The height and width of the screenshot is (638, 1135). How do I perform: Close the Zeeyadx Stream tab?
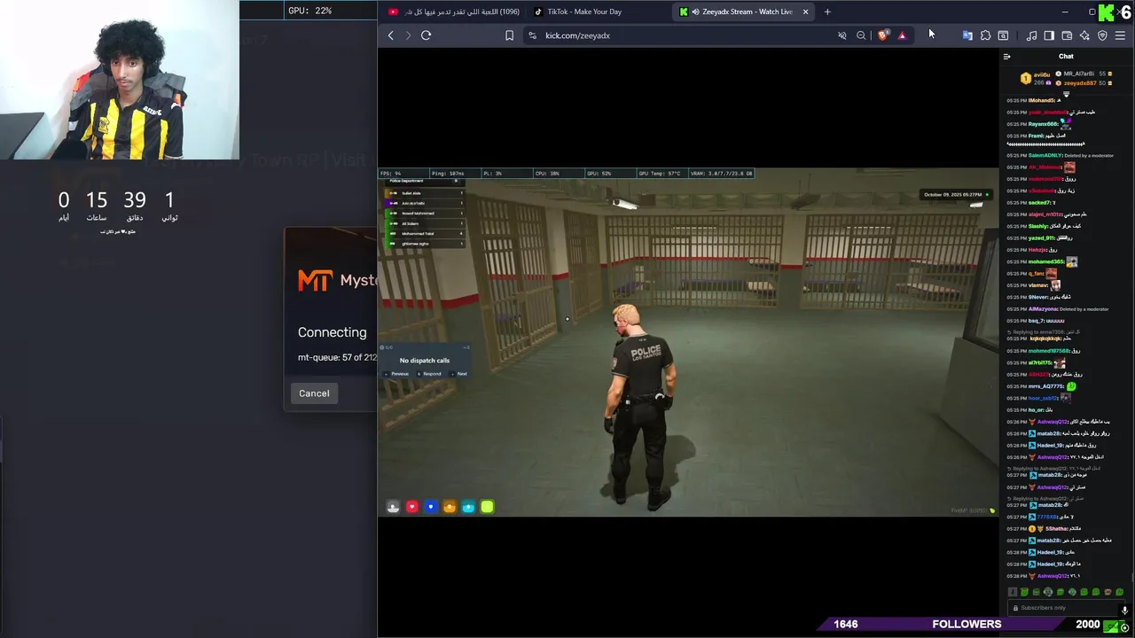805,12
